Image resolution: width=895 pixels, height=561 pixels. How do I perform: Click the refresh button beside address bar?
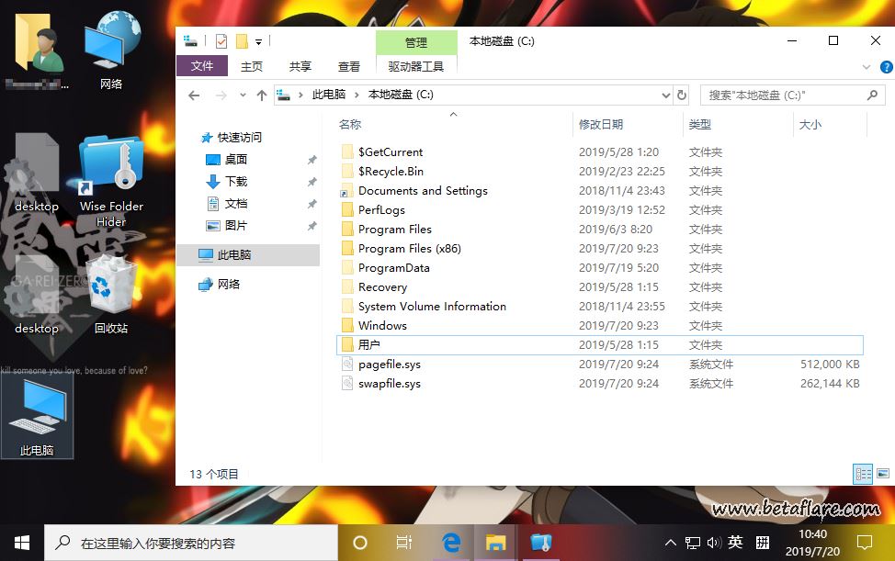681,95
